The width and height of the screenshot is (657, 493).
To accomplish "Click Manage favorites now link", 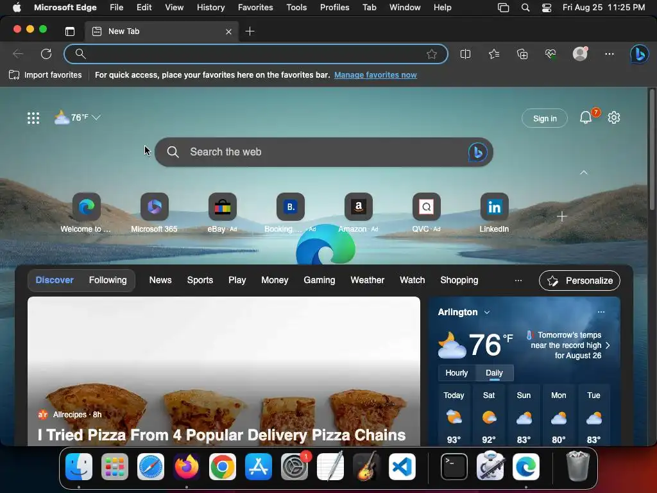I will [375, 75].
